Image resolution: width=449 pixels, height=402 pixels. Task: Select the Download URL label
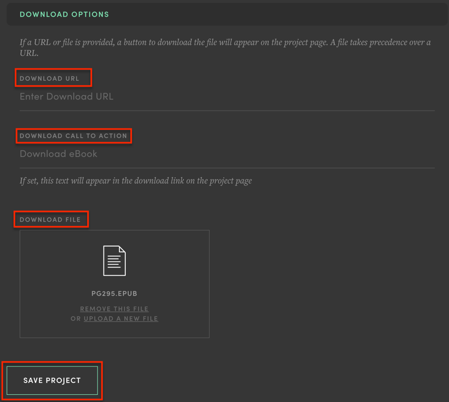(x=49, y=78)
